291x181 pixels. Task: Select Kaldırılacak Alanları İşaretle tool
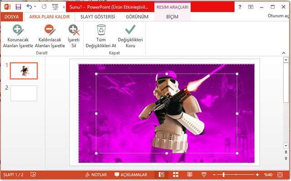50,36
